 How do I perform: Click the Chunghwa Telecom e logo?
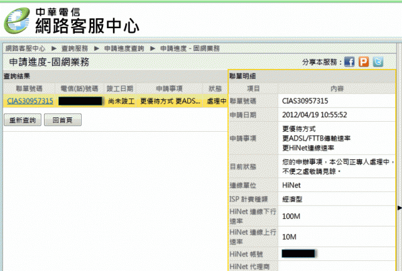point(17,21)
